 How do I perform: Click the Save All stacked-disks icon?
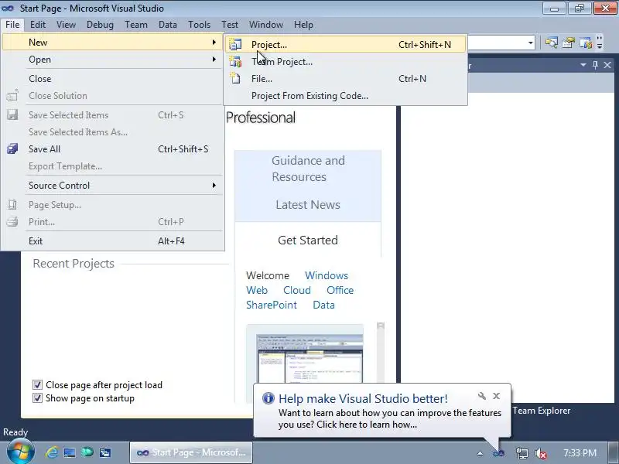coord(12,148)
